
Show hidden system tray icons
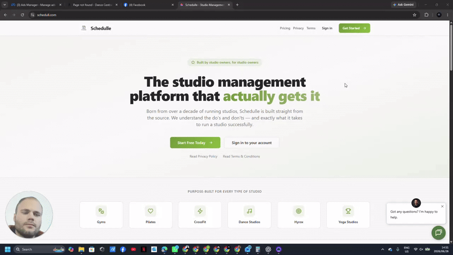[383, 249]
